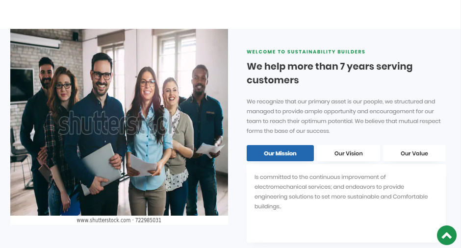Click the team group photo

point(119,122)
